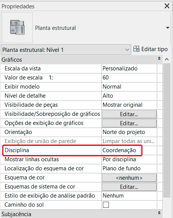Viewport: 173px width, 218px height.
Task: Click Editar button for Opções de exibição de gráficos
Action: tap(129, 123)
